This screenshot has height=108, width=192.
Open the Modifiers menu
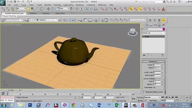pyautogui.click(x=48, y=5)
